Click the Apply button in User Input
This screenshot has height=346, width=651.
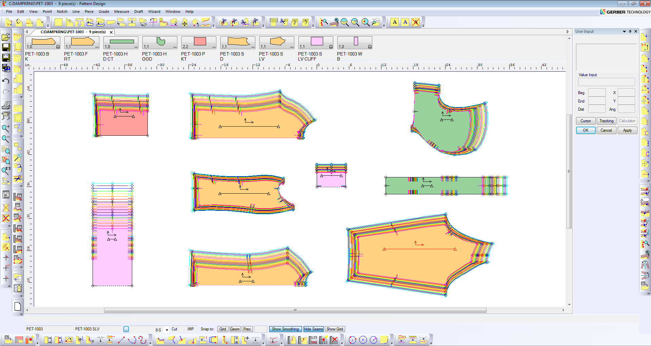(627, 130)
